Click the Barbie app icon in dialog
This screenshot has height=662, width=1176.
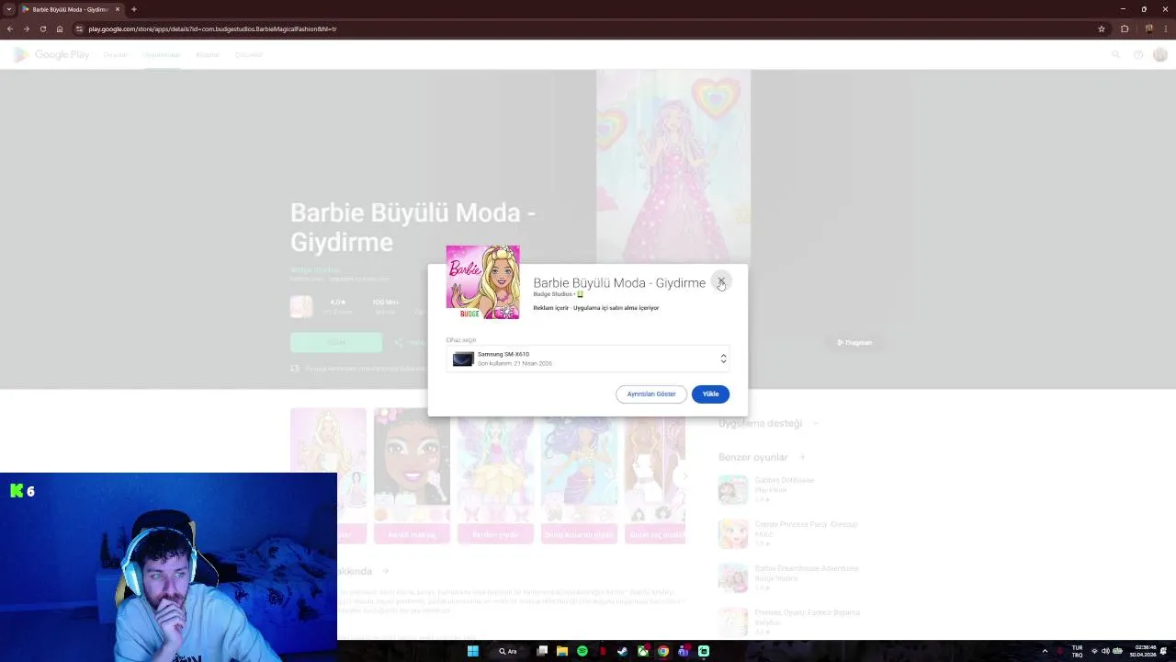click(483, 282)
